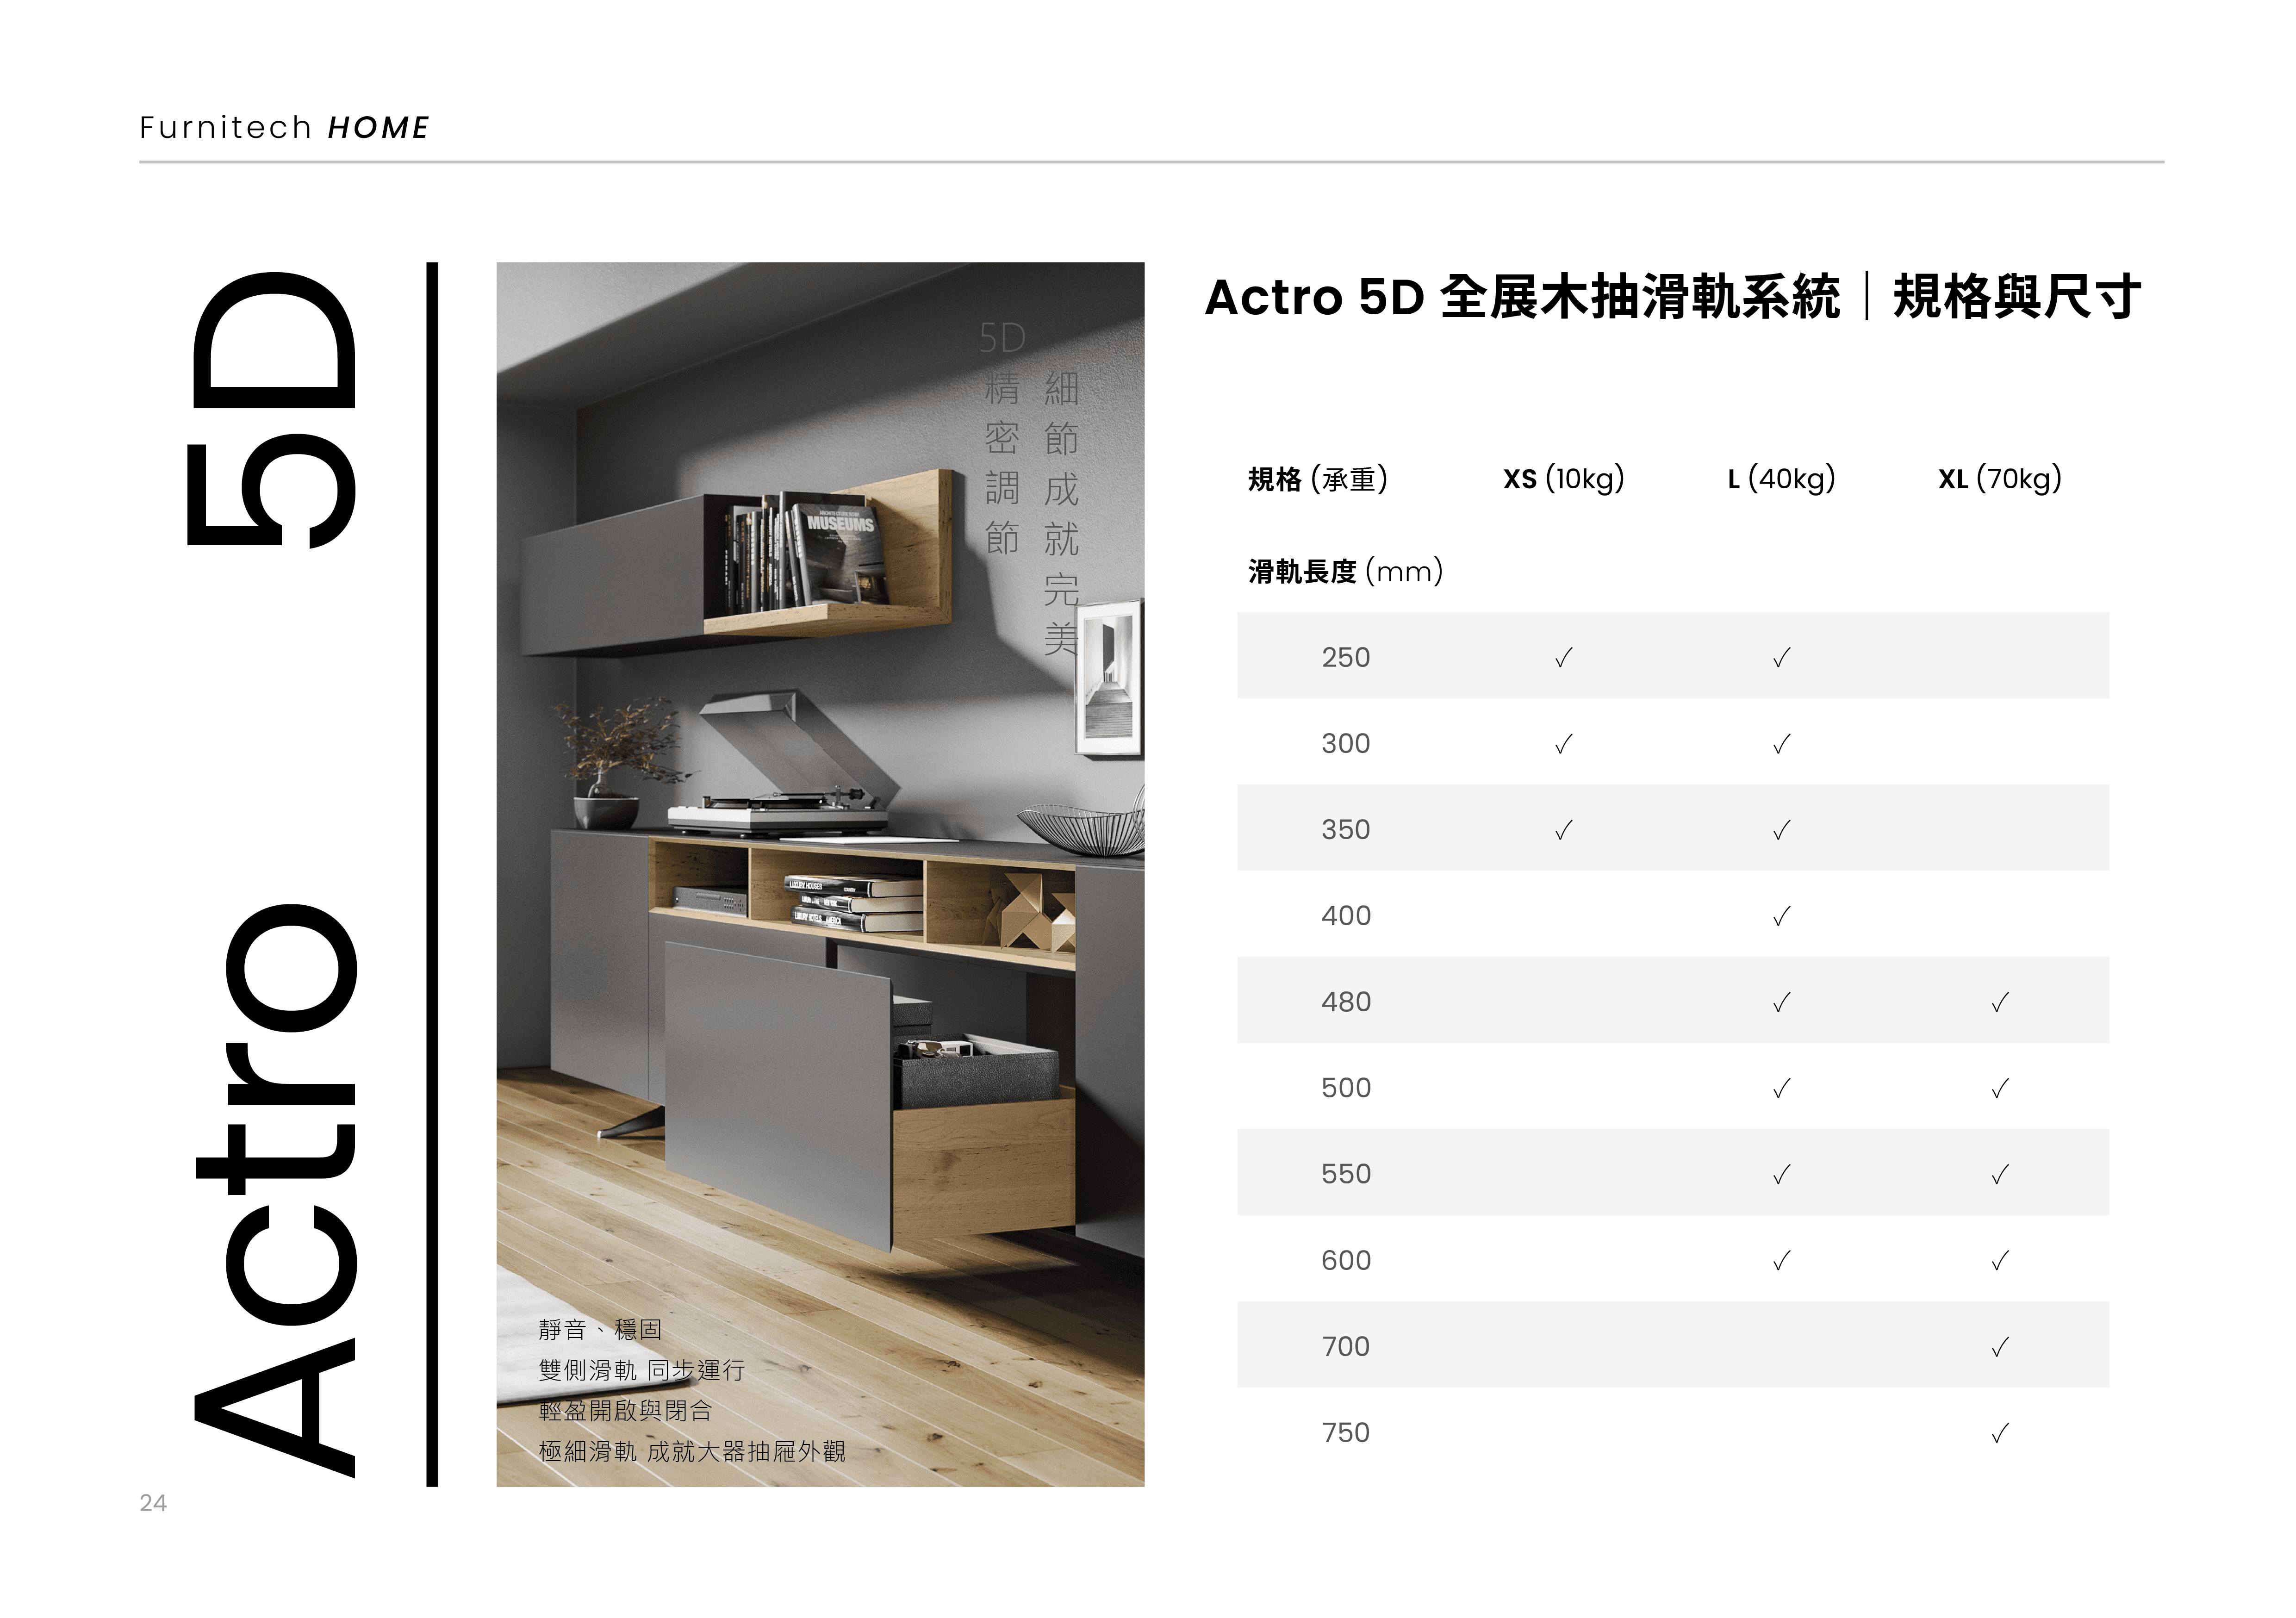Click the L checkmark in row 550
2296x1618 pixels.
(x=1781, y=1174)
